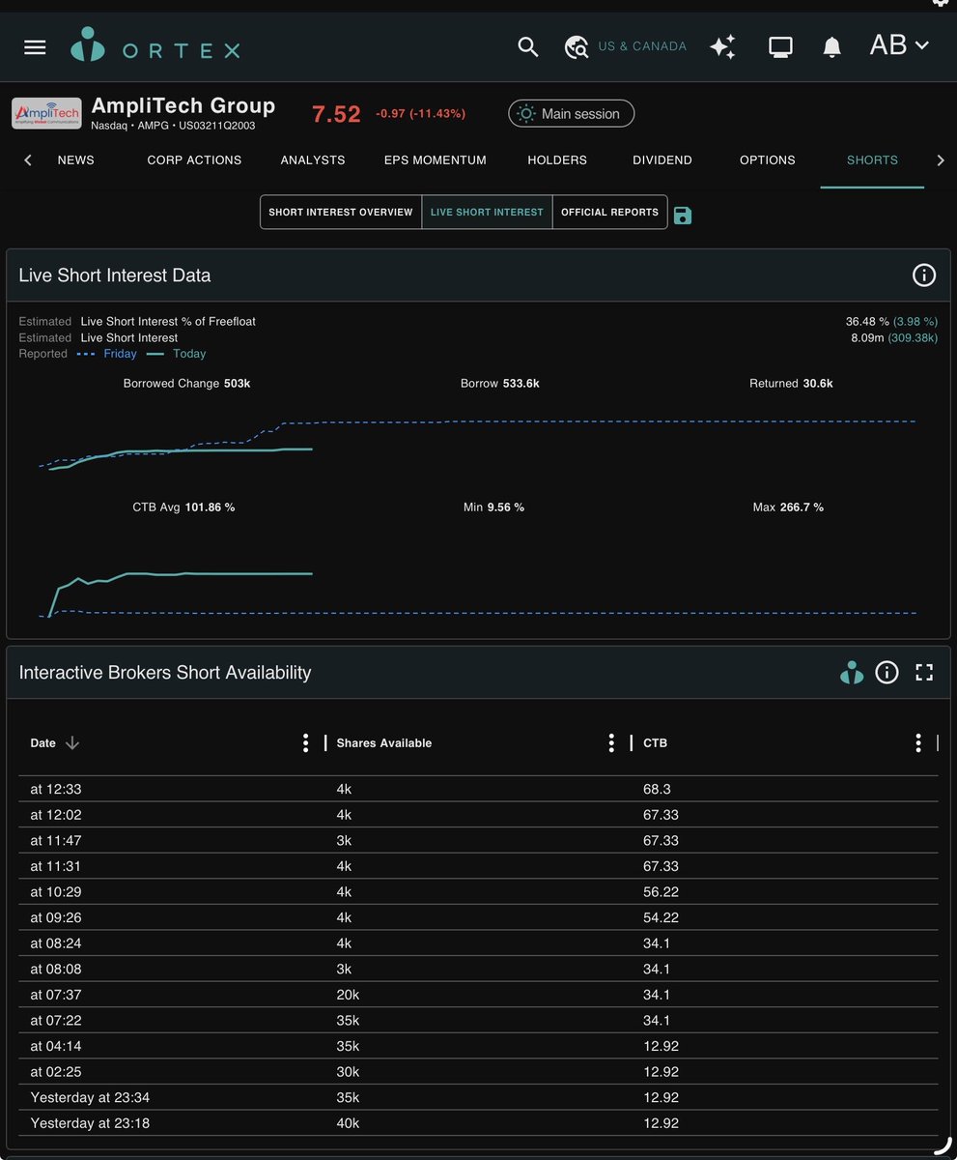Click the CTB value 54.22
The width and height of the screenshot is (957, 1160).
[661, 917]
